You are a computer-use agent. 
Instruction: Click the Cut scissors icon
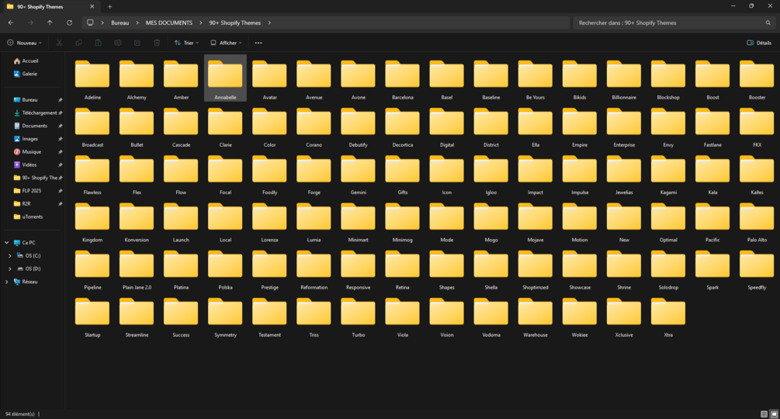(59, 43)
